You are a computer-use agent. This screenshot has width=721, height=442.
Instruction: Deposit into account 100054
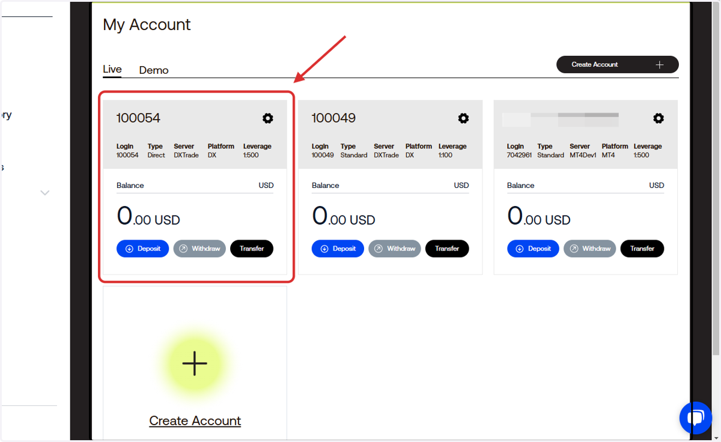point(143,249)
